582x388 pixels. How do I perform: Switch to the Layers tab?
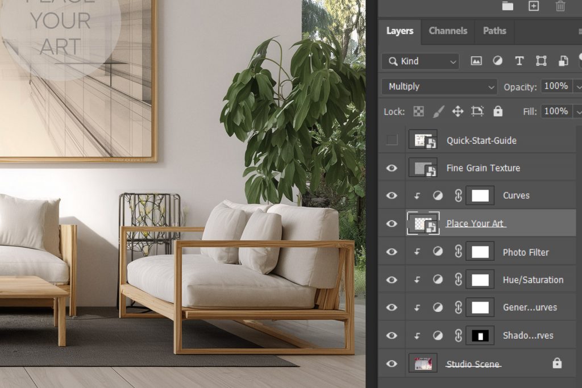[400, 31]
